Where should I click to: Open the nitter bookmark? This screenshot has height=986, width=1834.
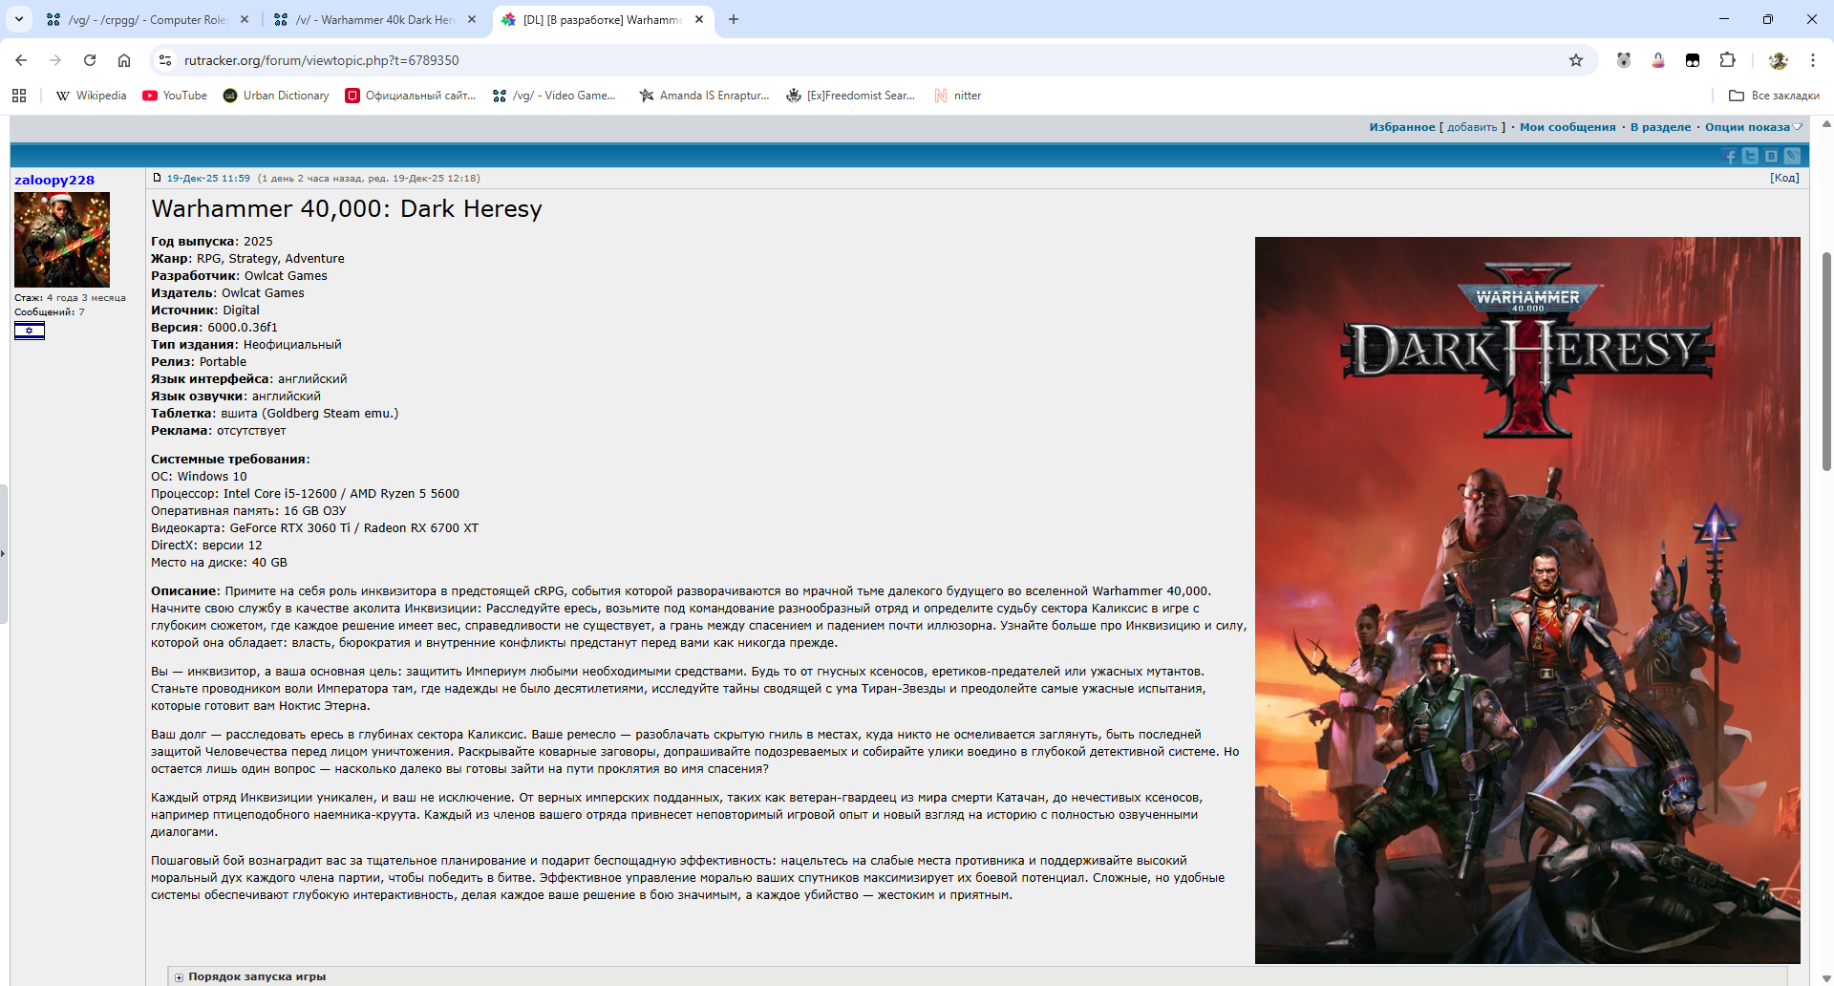tap(958, 96)
